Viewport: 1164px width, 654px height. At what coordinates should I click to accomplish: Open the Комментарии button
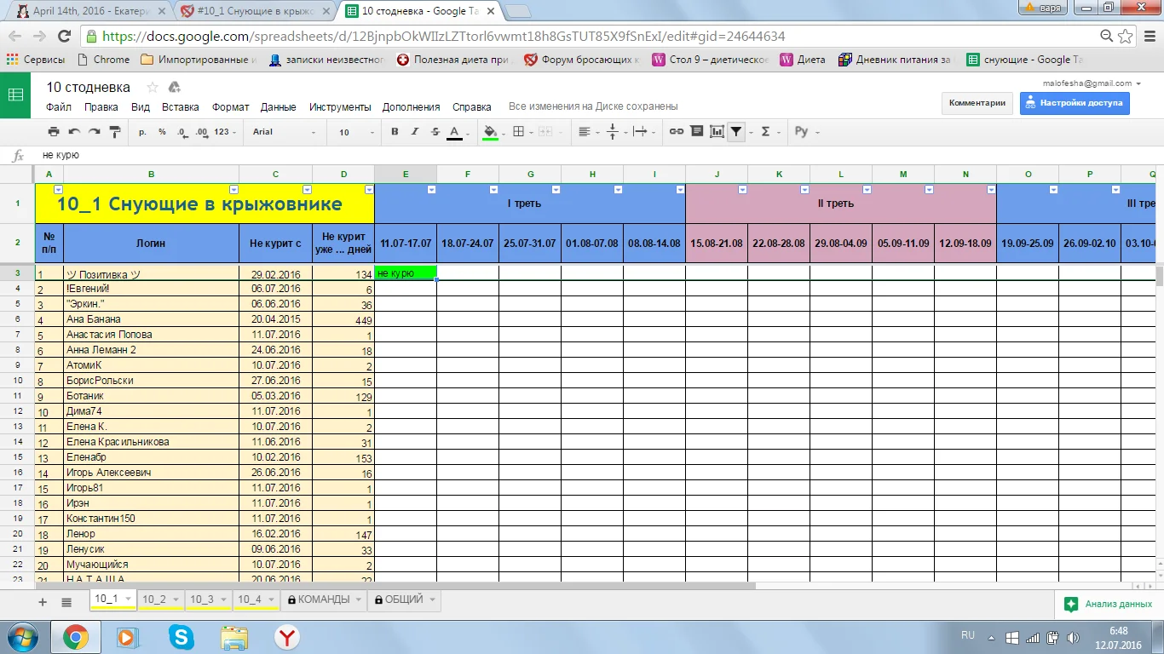977,103
